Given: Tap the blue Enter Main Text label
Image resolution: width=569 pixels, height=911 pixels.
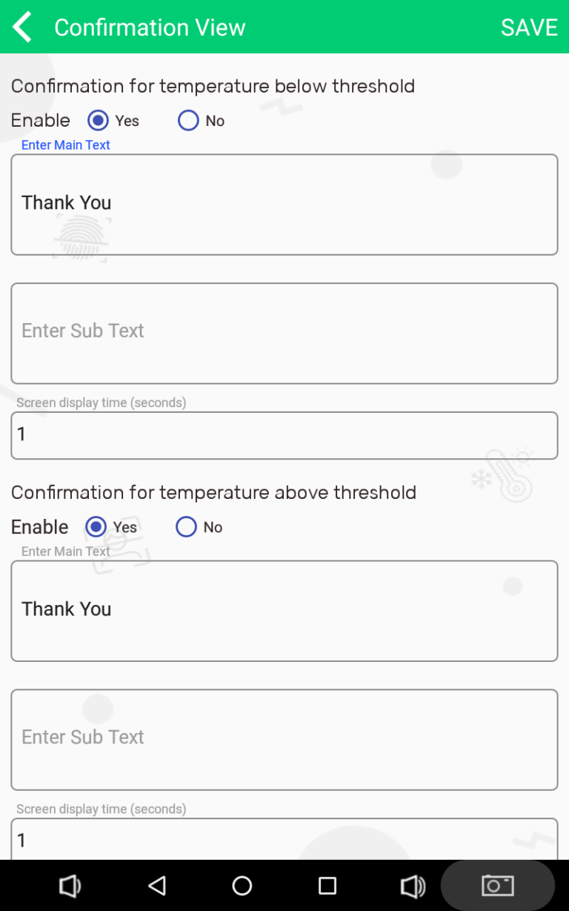Looking at the screenshot, I should point(65,145).
